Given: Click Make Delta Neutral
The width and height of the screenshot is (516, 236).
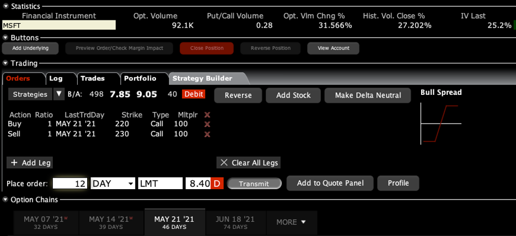Looking at the screenshot, I should (368, 95).
